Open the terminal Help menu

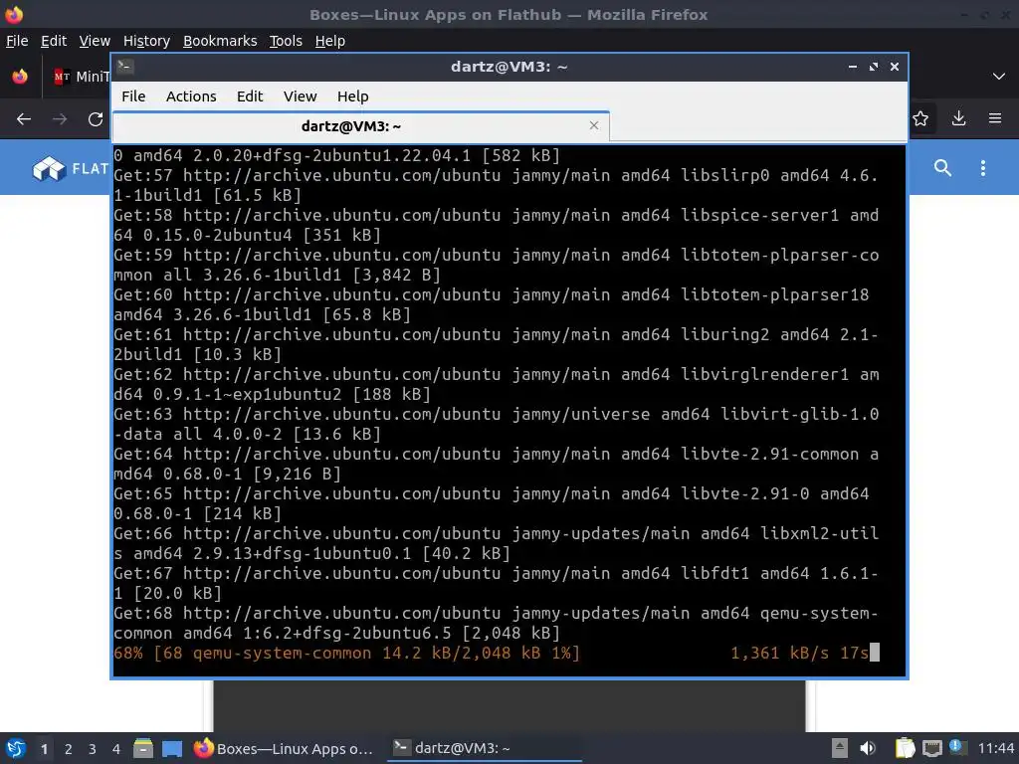tap(353, 96)
